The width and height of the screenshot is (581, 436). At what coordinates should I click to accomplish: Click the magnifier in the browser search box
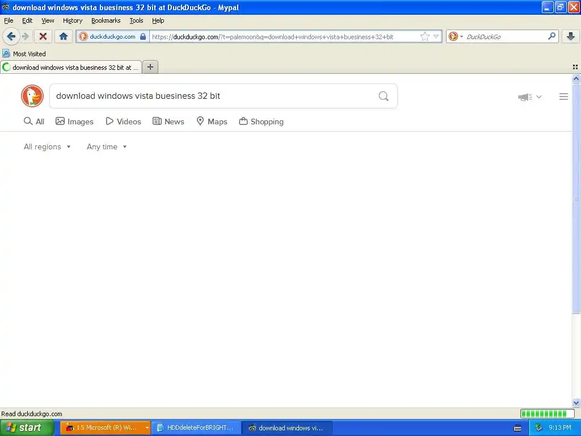551,36
